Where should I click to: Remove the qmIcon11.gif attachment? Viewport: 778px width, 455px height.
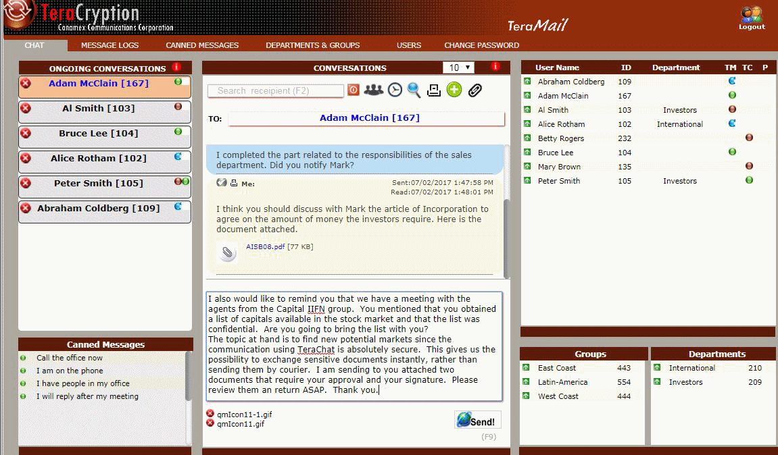click(x=210, y=423)
